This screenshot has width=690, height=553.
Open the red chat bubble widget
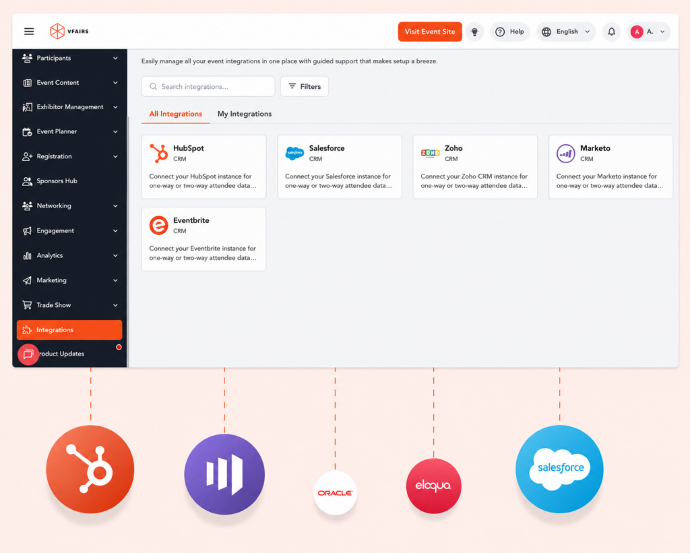(x=28, y=354)
